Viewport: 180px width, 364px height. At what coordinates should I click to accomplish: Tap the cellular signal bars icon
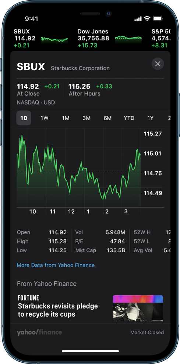pyautogui.click(x=138, y=19)
